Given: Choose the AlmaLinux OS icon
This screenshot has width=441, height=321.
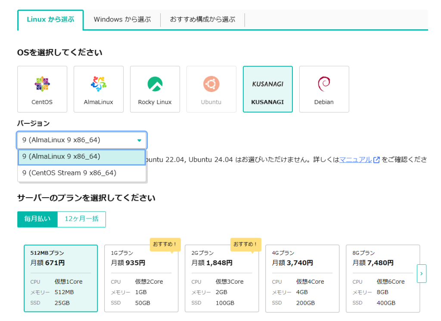Looking at the screenshot, I should point(99,84).
